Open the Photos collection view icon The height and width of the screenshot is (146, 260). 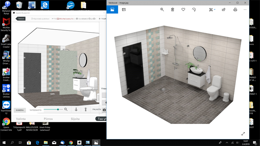click(x=112, y=10)
